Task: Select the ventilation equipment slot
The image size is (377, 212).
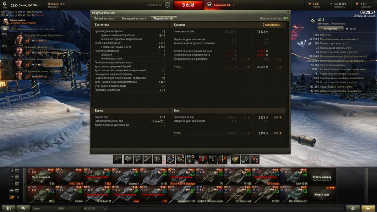Action: 171,159
